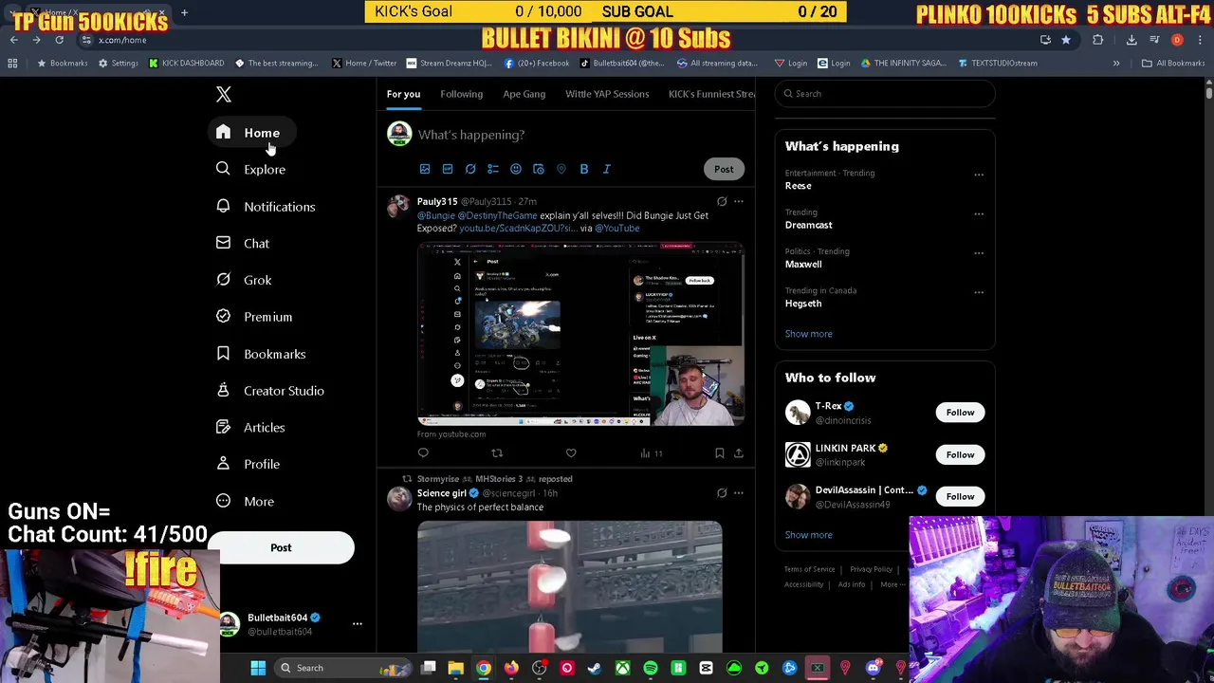Open more options on Pauly315 post
1214x683 pixels.
(739, 201)
